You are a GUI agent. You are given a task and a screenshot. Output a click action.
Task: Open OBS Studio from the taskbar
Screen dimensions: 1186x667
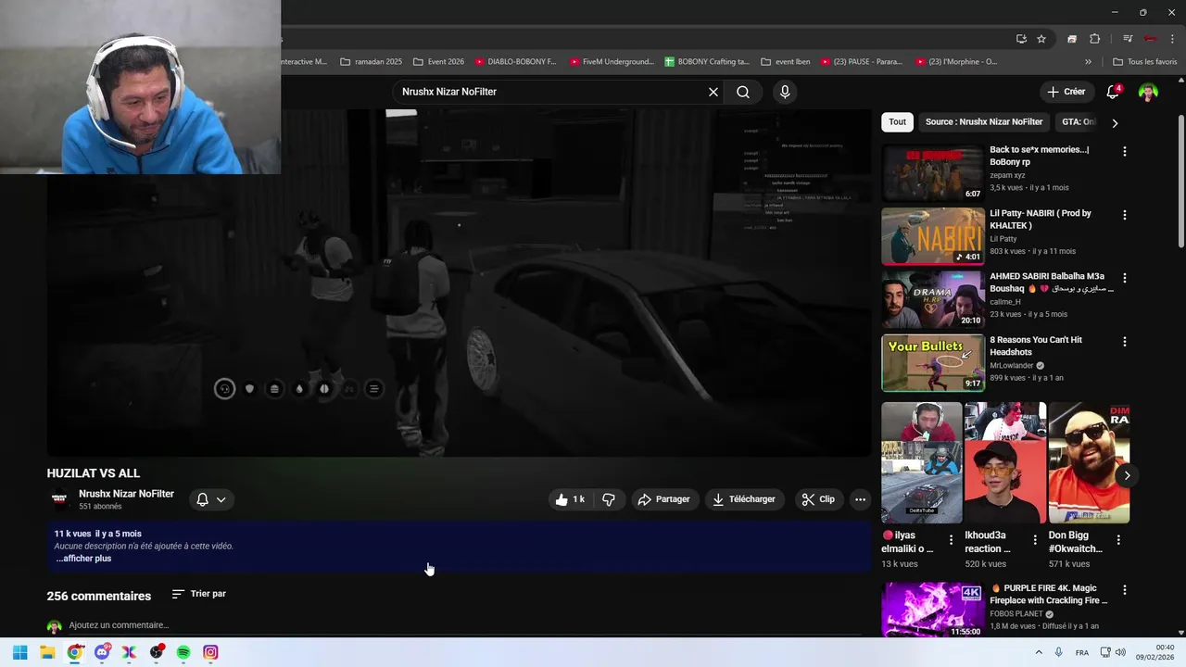(157, 652)
